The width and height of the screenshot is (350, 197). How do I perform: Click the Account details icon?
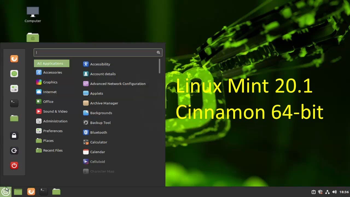pos(86,74)
